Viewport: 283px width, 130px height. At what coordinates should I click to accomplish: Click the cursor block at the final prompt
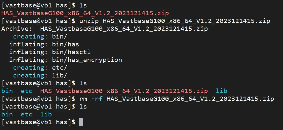pyautogui.click(x=81, y=122)
